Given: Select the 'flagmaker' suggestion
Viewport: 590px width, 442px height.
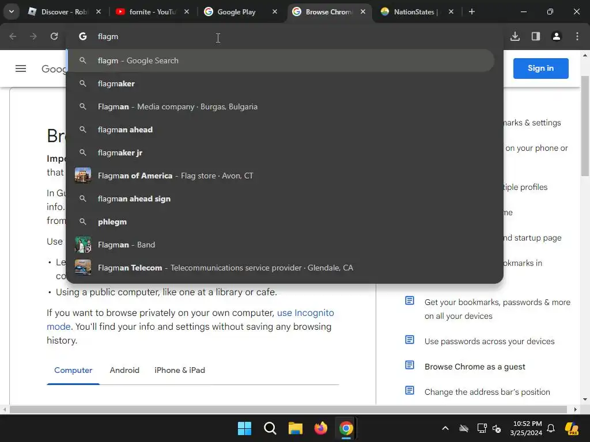Looking at the screenshot, I should coord(281,83).
